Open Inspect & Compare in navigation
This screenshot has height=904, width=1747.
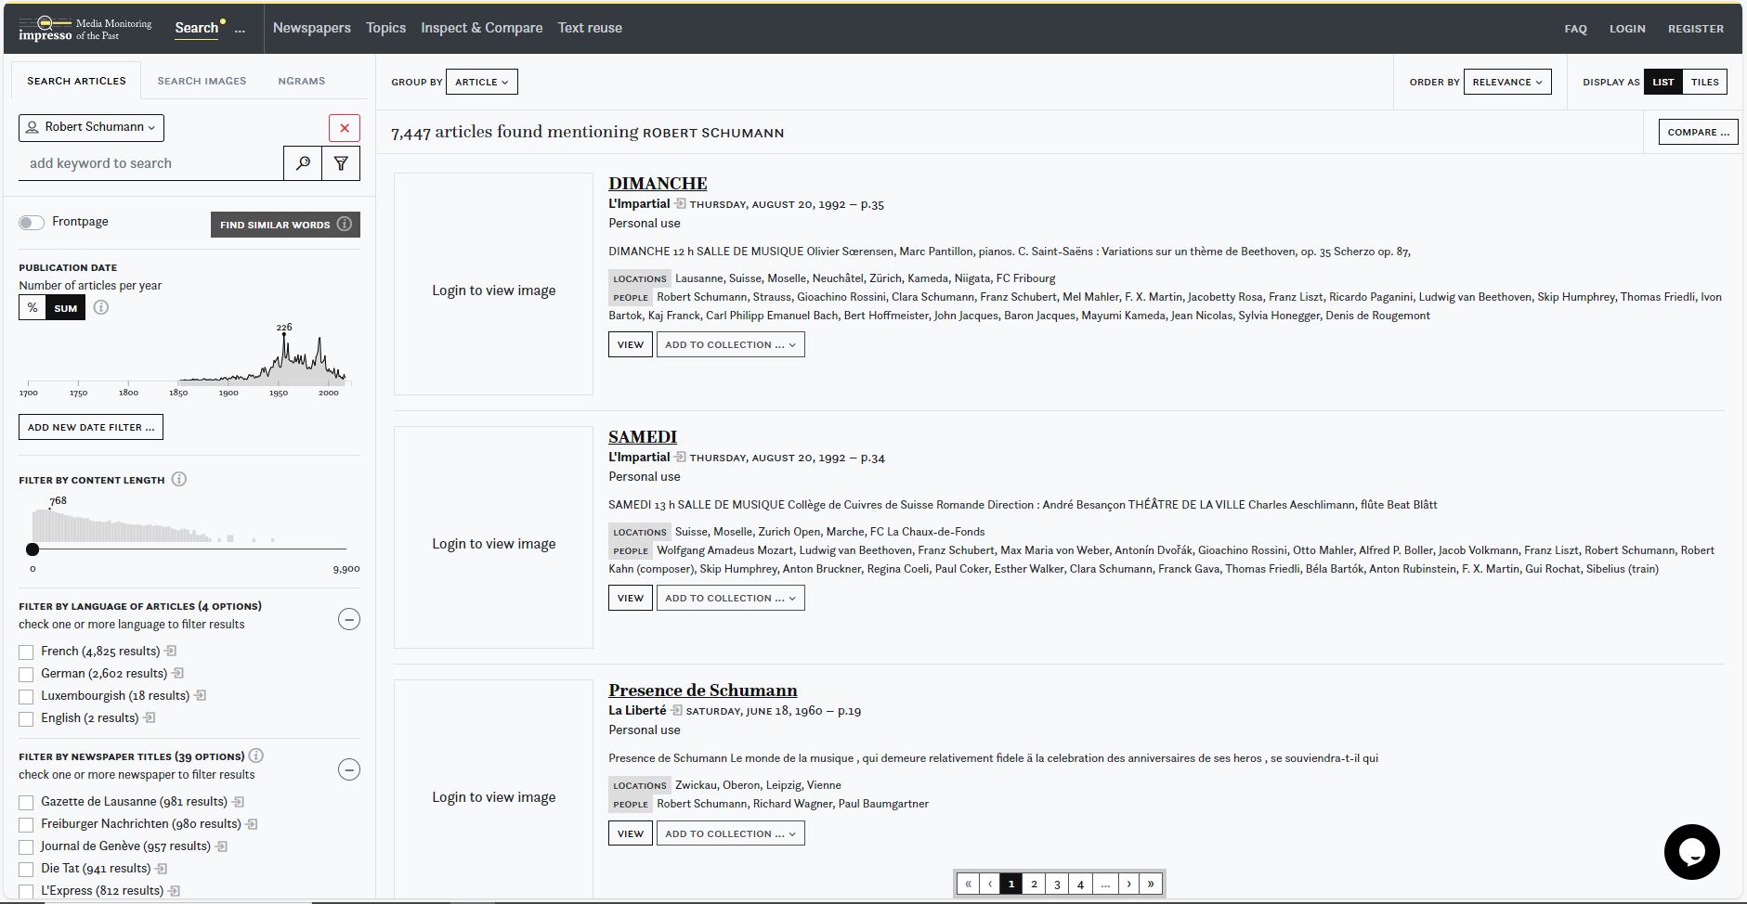click(x=481, y=28)
